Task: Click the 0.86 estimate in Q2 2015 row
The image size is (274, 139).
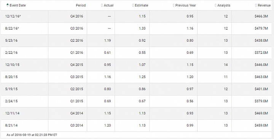Action: pos(142,89)
